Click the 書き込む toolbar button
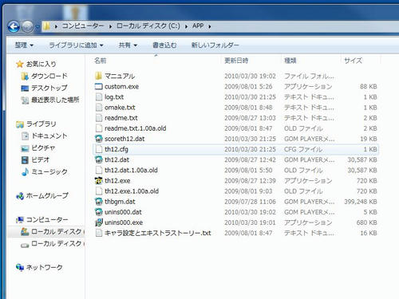 point(164,45)
